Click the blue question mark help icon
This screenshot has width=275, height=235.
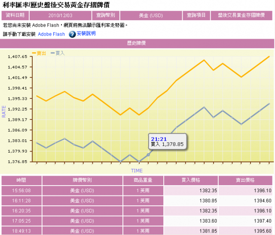tap(72, 34)
